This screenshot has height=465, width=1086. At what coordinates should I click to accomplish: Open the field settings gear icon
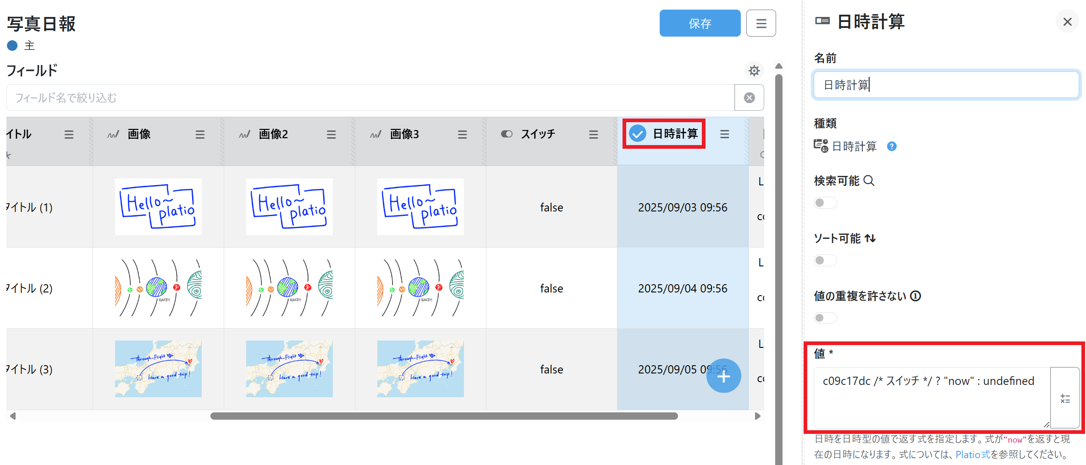(x=754, y=70)
